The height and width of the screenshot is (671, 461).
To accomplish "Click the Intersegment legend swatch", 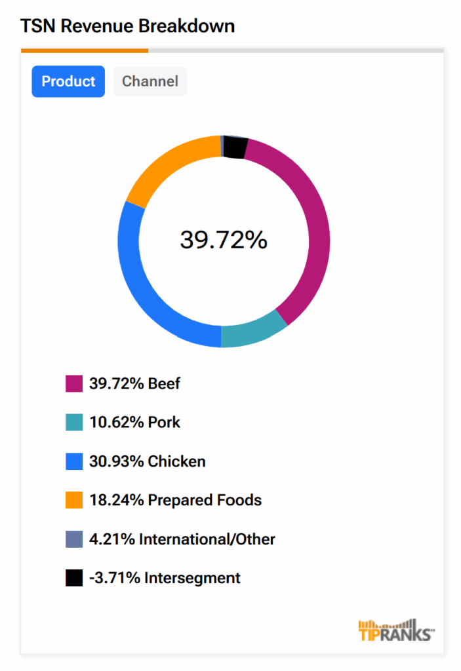I will (x=74, y=579).
